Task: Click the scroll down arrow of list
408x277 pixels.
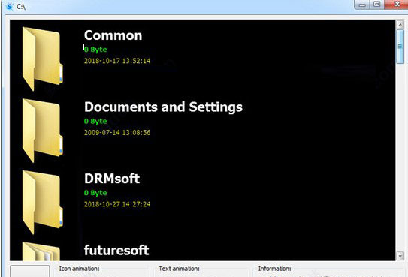Action: (400, 256)
